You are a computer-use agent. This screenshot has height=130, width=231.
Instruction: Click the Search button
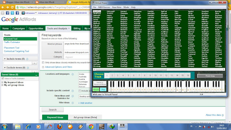53,110
